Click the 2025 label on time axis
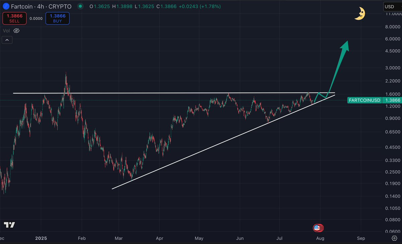The width and height of the screenshot is (402, 244). click(41, 238)
